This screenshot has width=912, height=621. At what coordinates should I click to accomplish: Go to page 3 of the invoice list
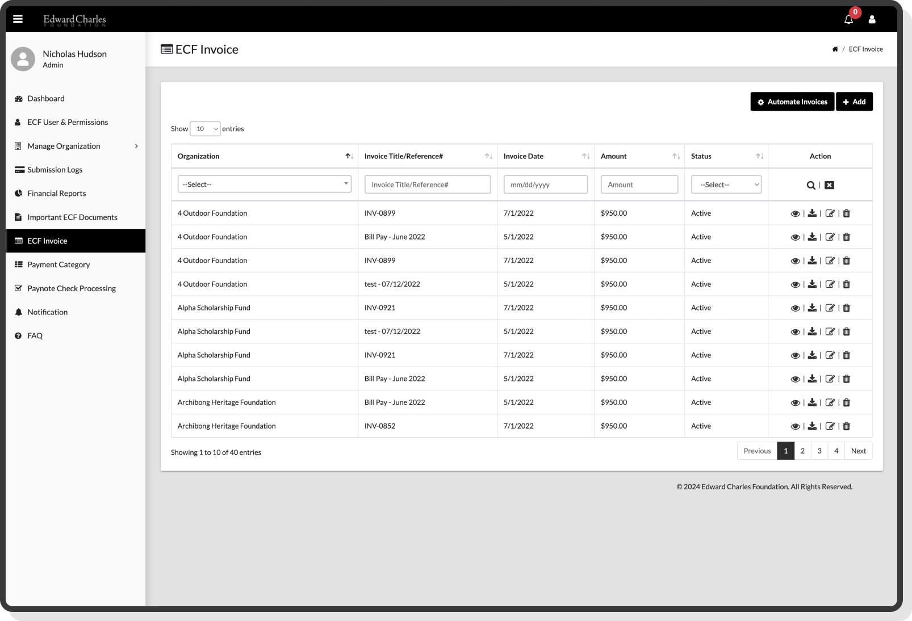pos(819,451)
